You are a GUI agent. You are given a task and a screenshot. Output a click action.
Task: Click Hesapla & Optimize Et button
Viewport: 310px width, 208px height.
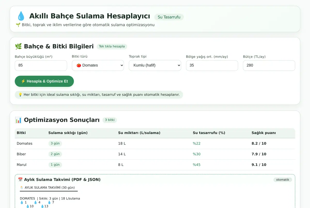(44, 81)
